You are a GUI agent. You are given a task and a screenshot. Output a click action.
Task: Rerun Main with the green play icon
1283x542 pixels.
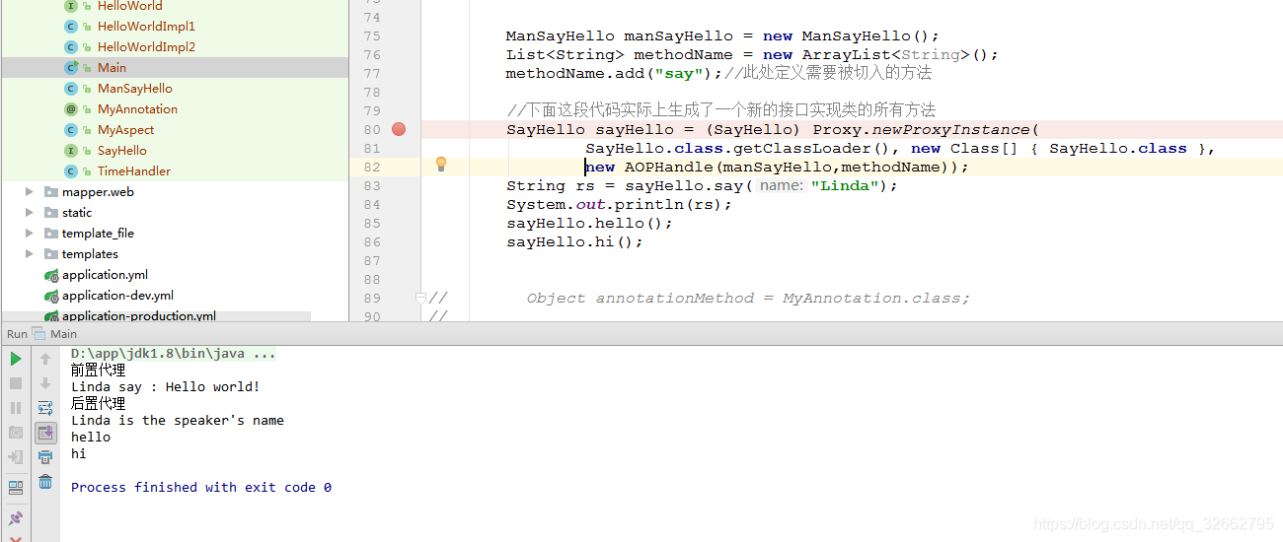click(x=16, y=360)
